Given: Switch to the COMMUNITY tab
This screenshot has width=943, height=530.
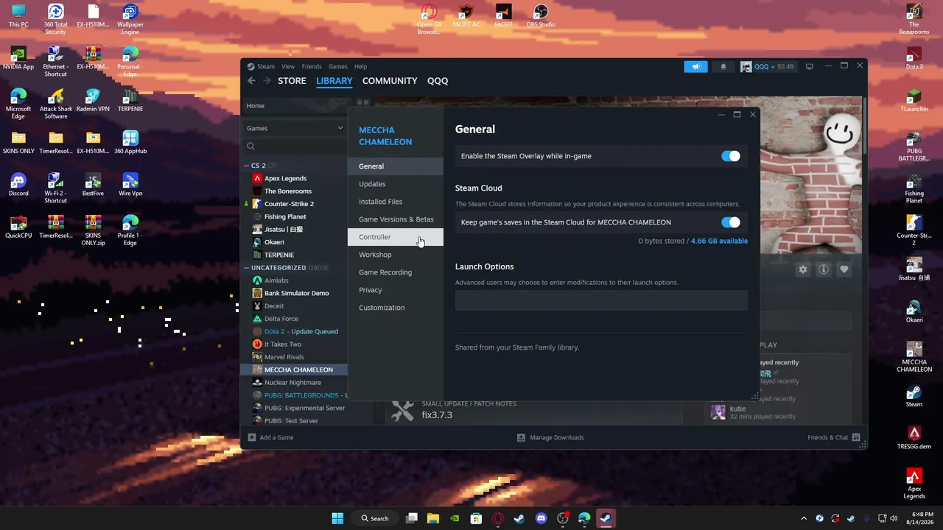Looking at the screenshot, I should pos(390,81).
